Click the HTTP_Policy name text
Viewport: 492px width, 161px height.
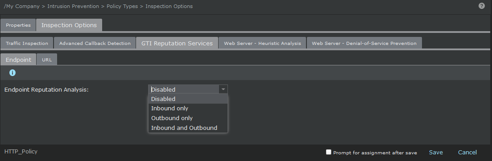click(21, 152)
